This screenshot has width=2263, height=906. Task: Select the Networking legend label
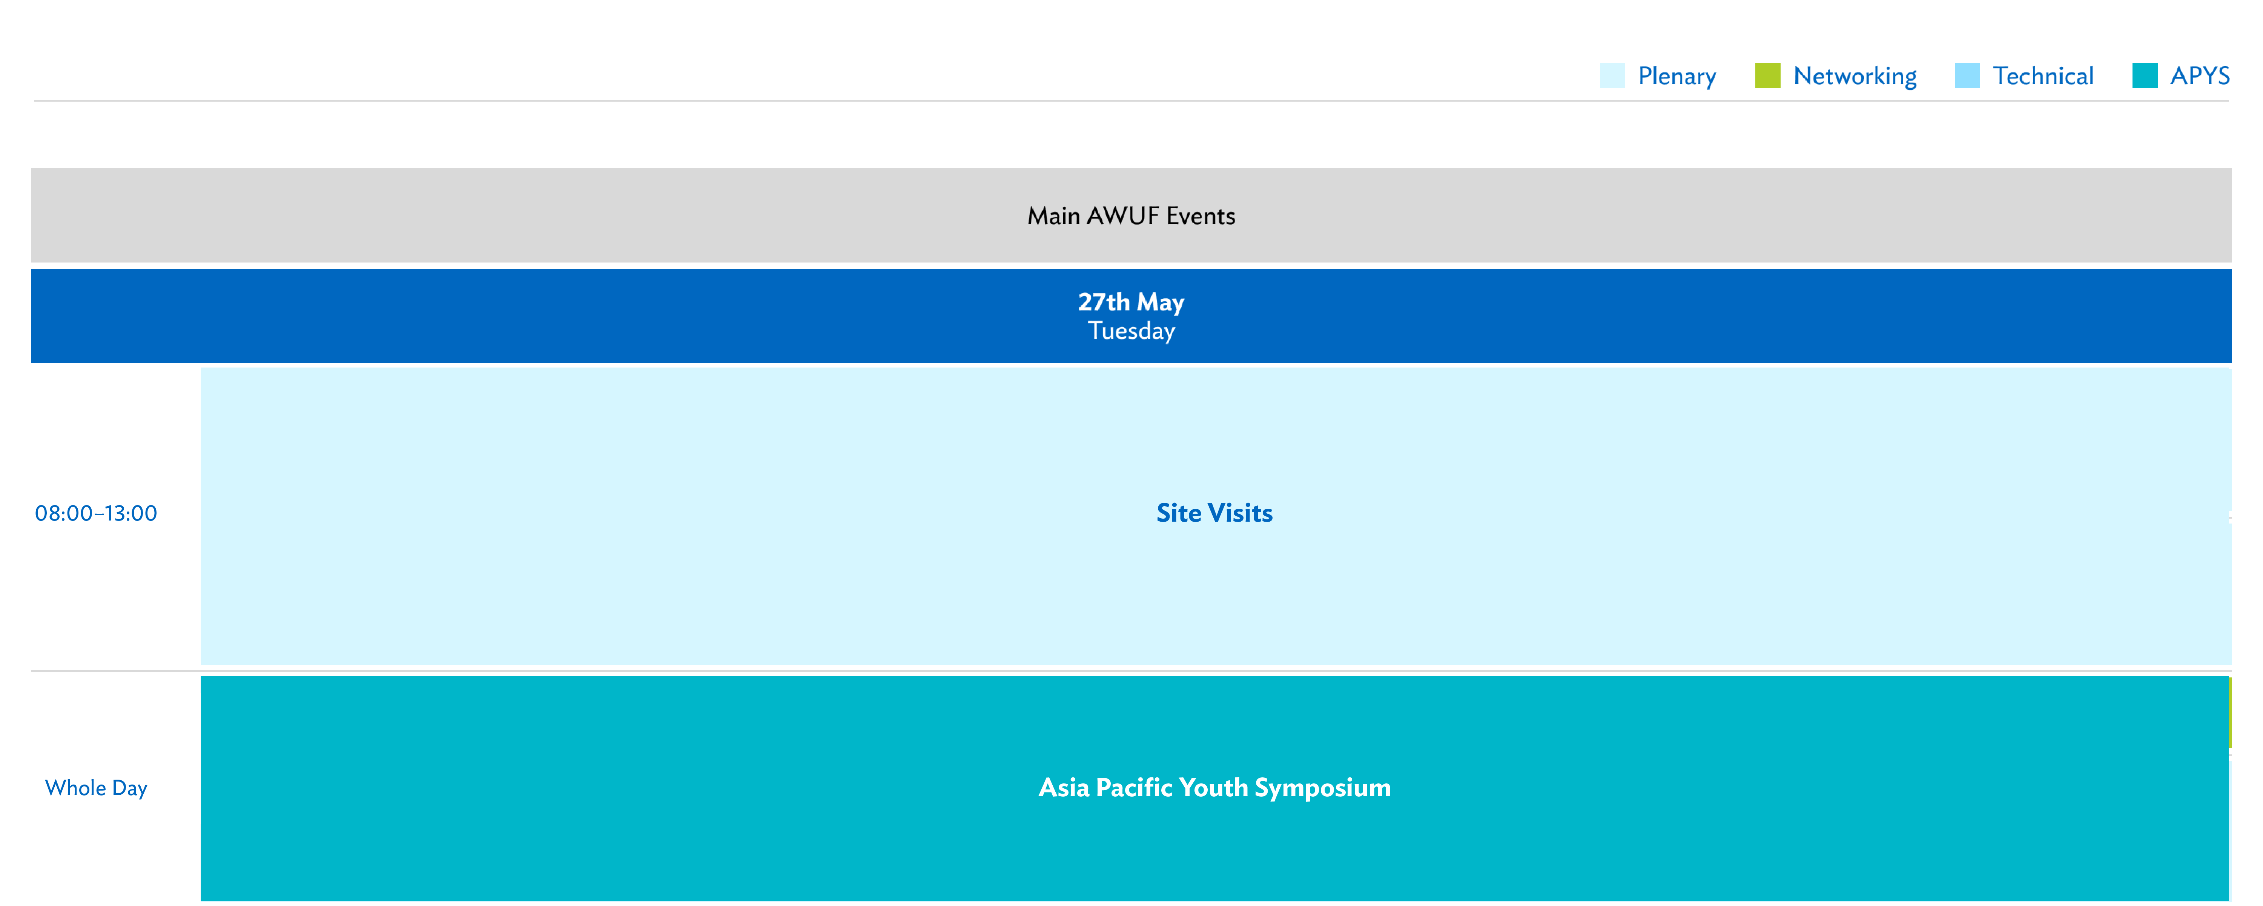click(1855, 77)
